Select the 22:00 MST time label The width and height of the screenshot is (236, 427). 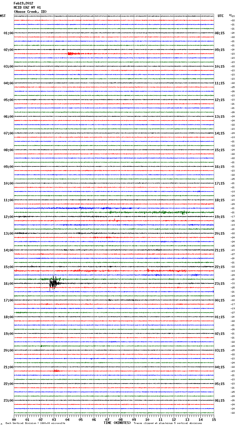pos(9,384)
